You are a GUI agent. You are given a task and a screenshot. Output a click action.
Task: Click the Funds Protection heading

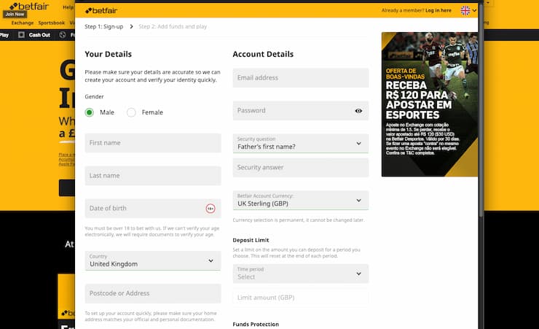tap(256, 324)
